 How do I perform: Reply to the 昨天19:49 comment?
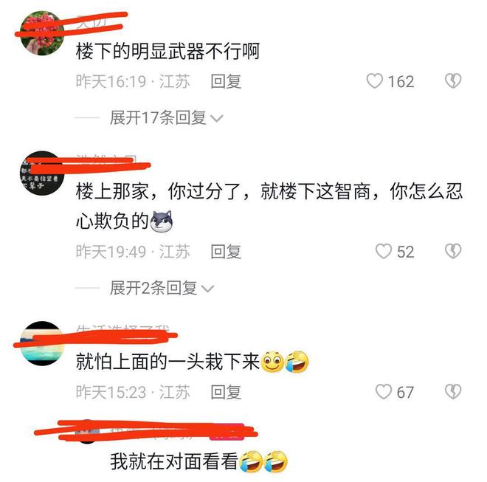pos(226,252)
